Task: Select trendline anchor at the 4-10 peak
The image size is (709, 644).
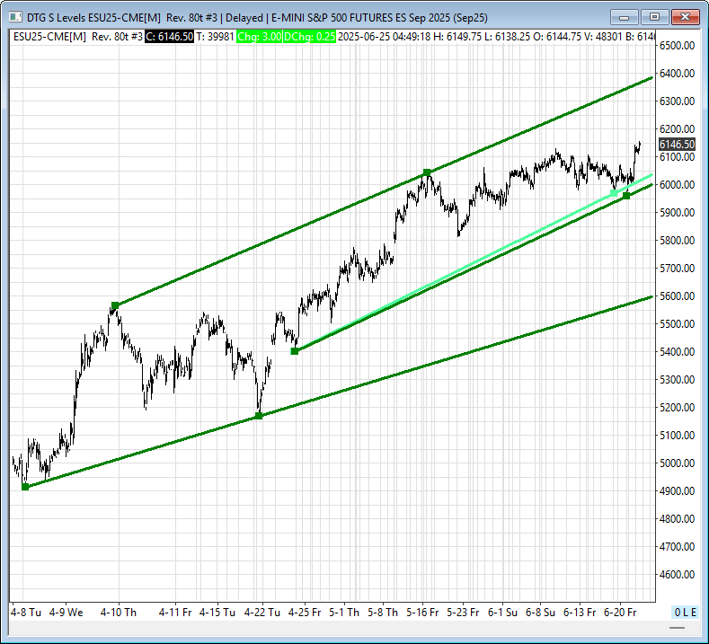Action: 115,306
